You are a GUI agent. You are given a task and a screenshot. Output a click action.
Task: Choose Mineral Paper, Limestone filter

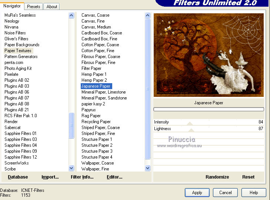point(103,92)
